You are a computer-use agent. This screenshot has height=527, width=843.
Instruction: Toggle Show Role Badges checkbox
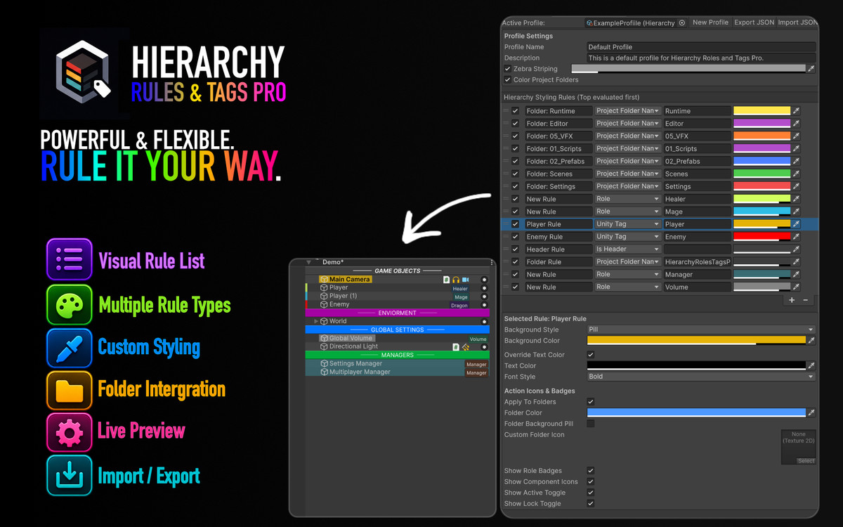point(591,471)
